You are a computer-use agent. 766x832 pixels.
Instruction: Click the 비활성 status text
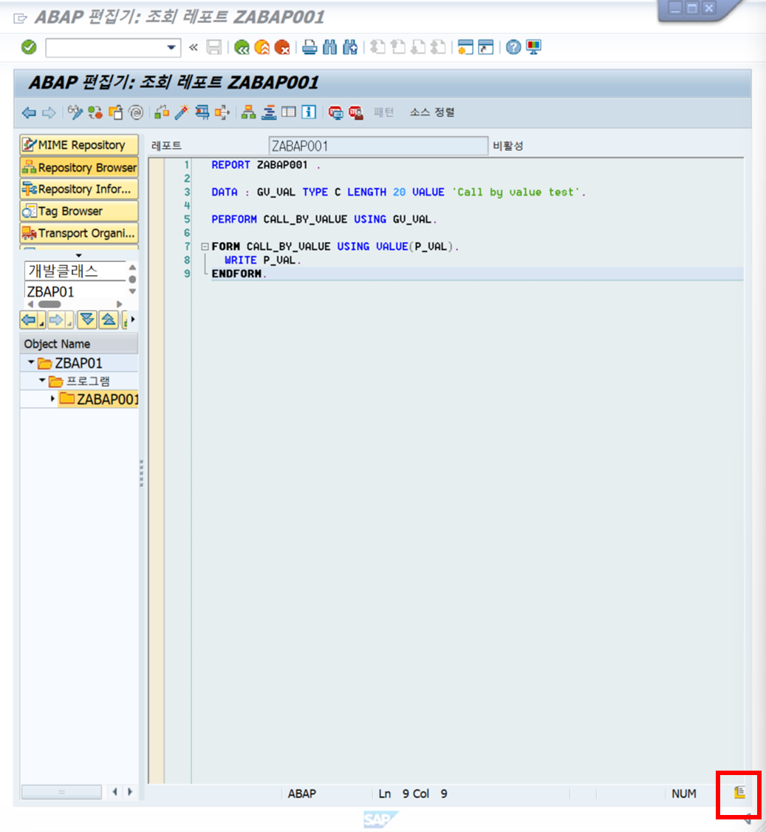pos(508,146)
